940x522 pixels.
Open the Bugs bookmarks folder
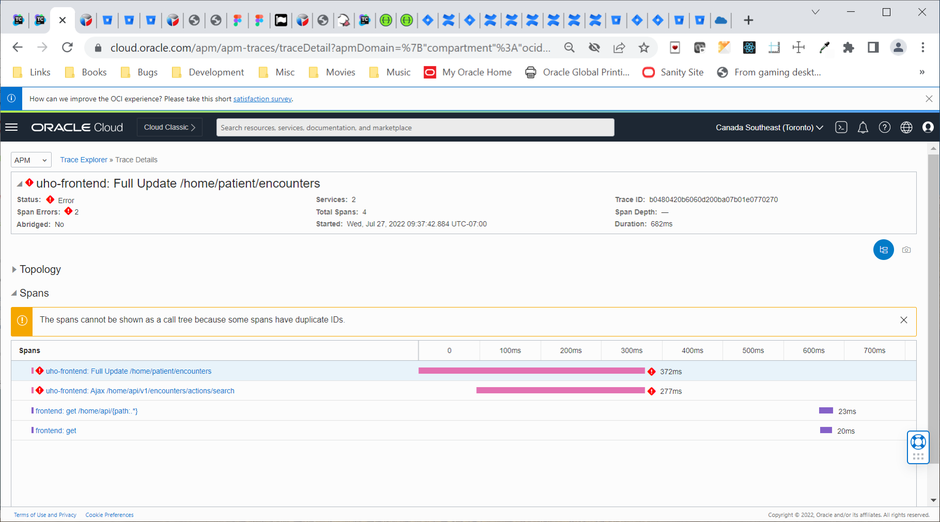[x=139, y=72]
